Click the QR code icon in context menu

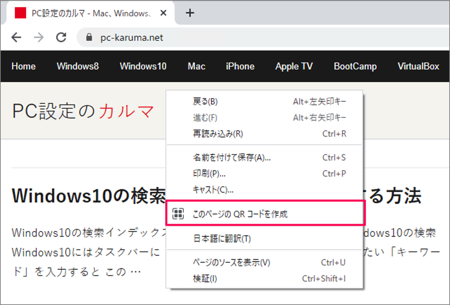178,214
